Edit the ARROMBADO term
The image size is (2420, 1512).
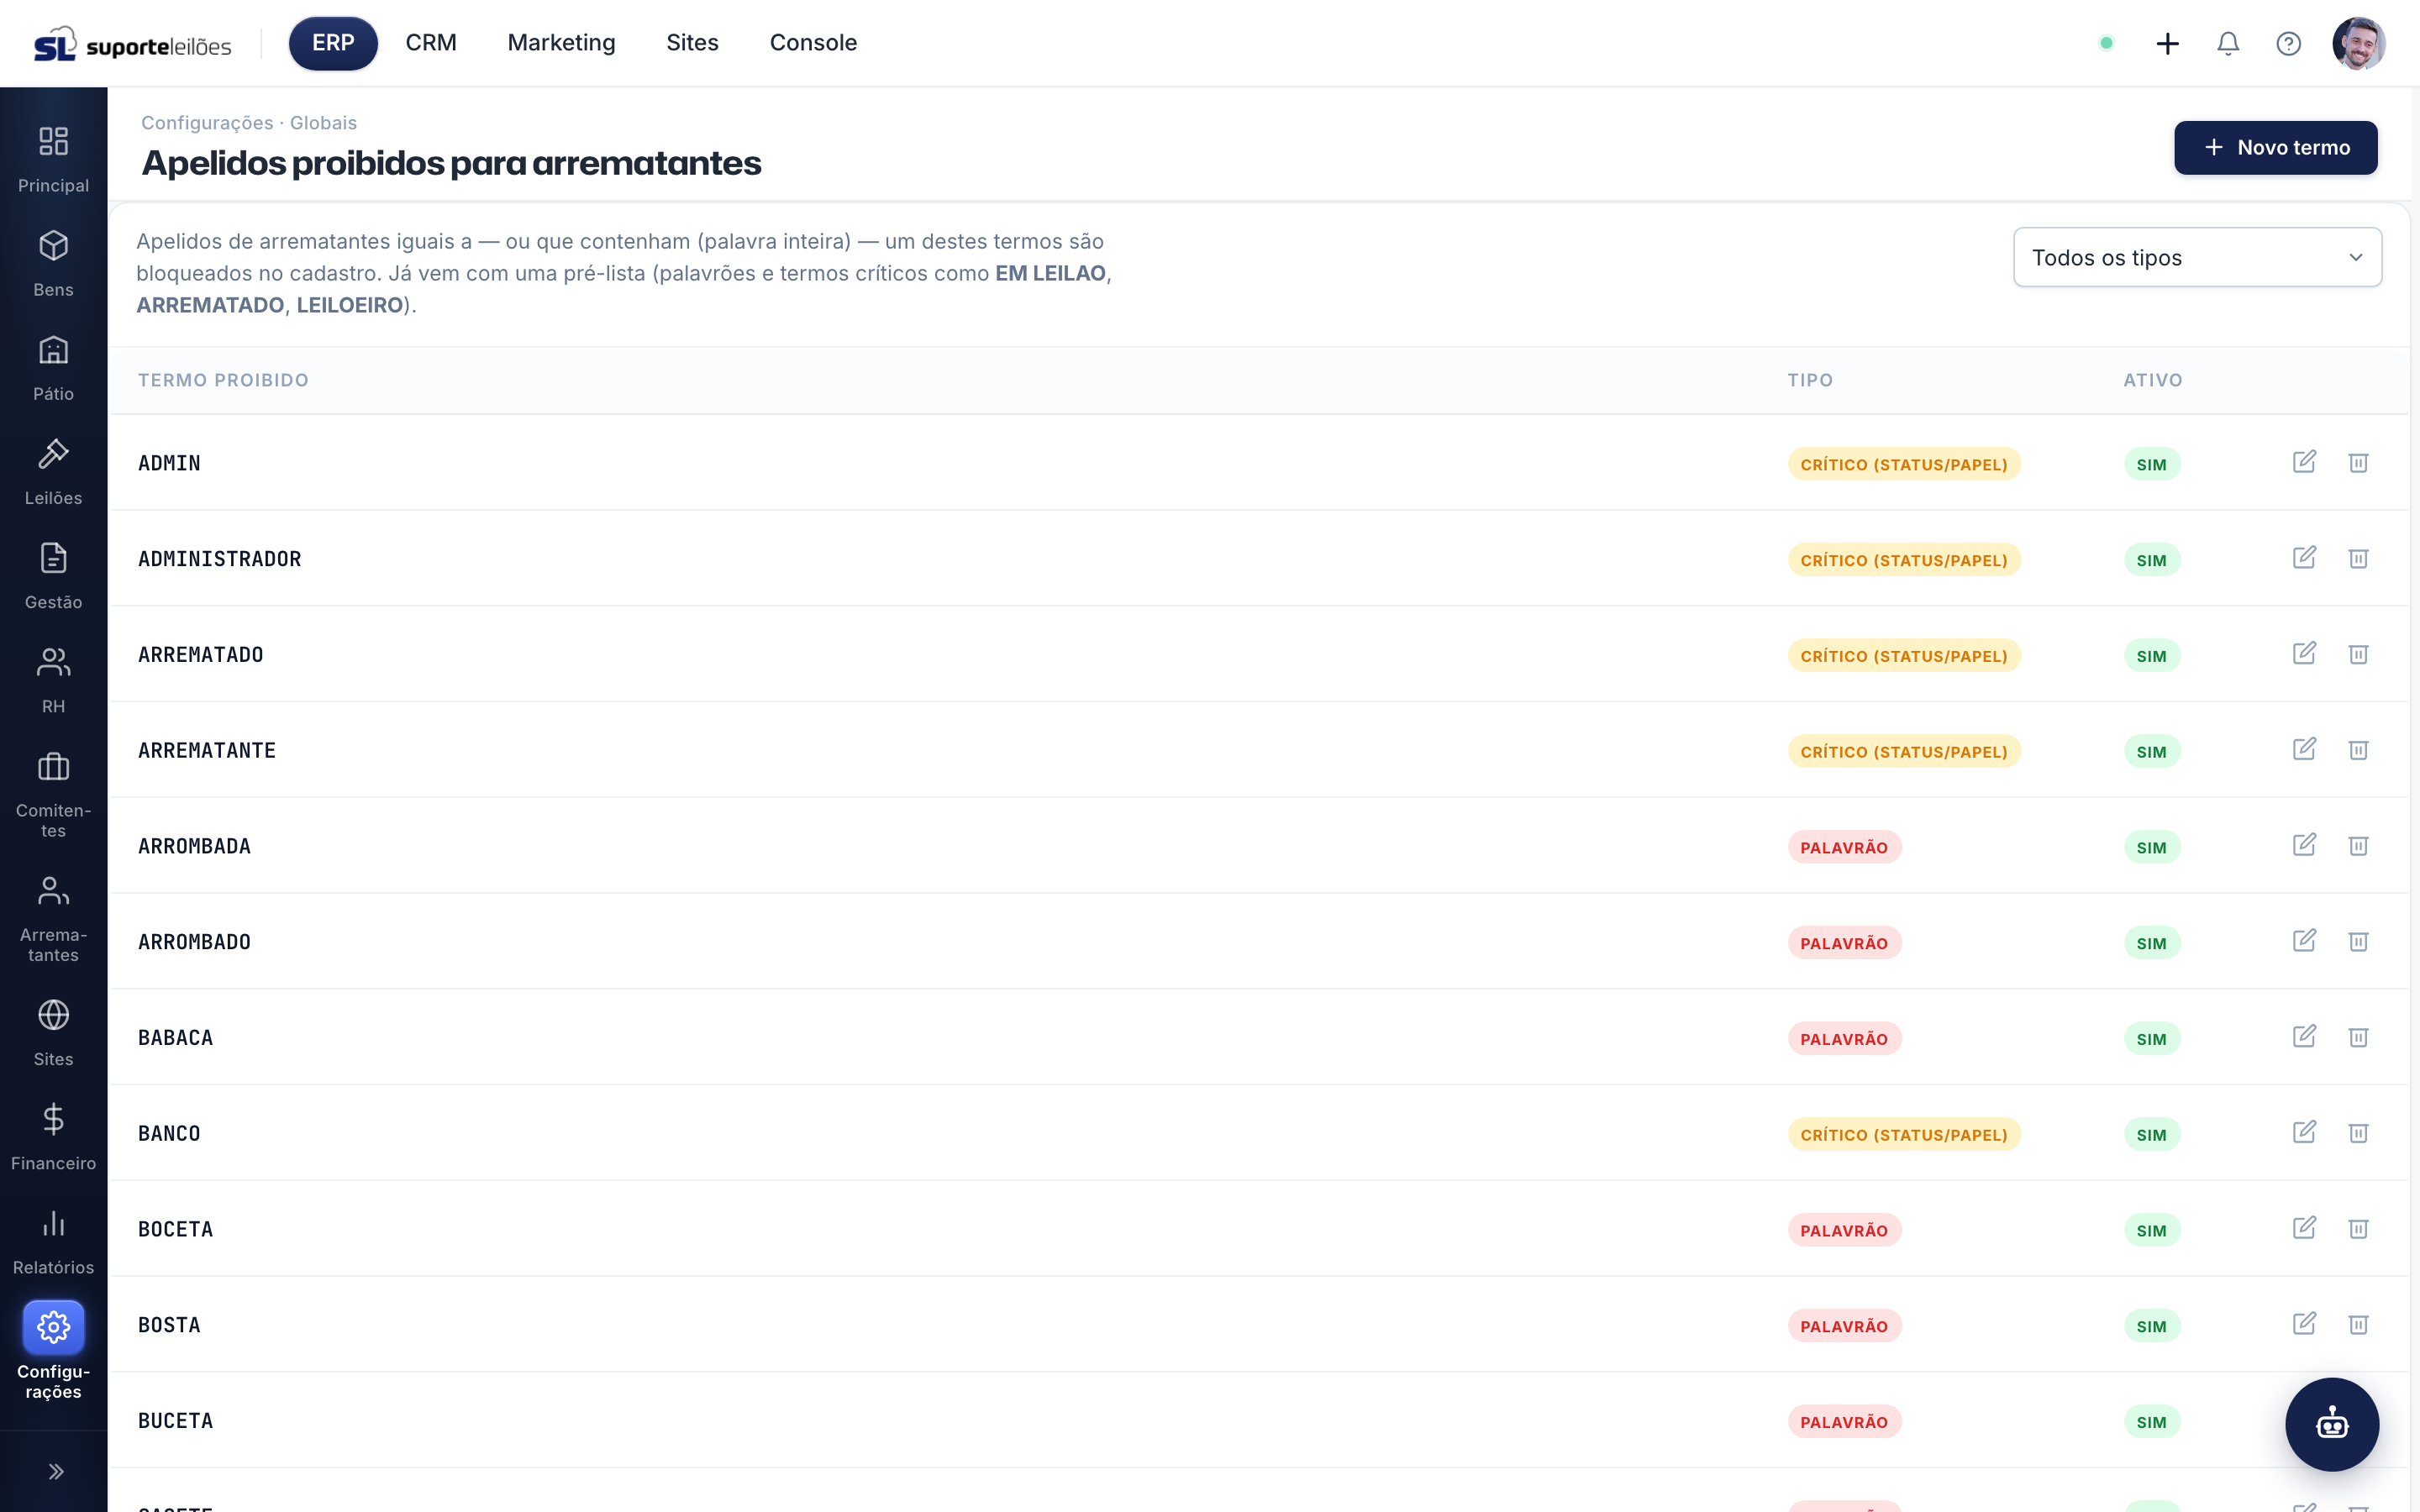tap(2304, 941)
